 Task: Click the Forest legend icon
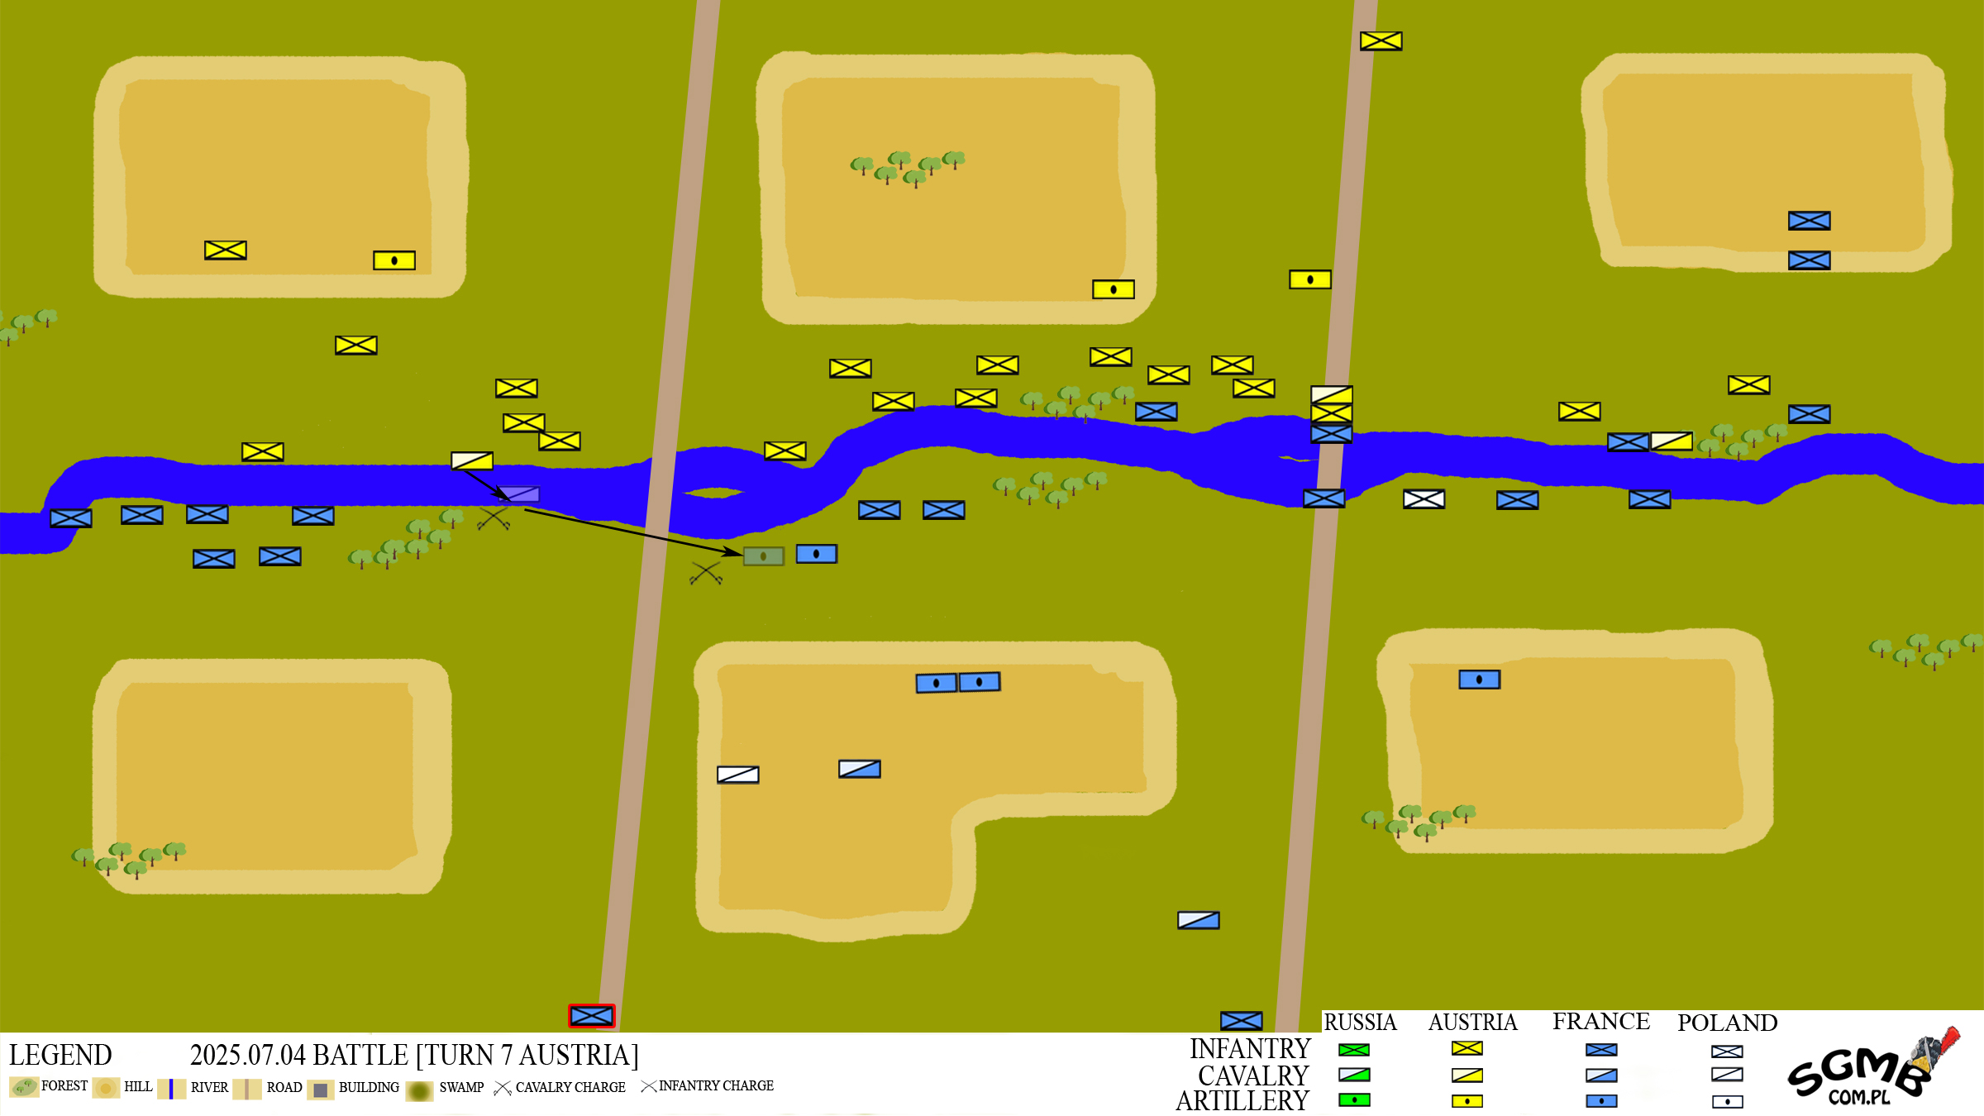(x=24, y=1087)
